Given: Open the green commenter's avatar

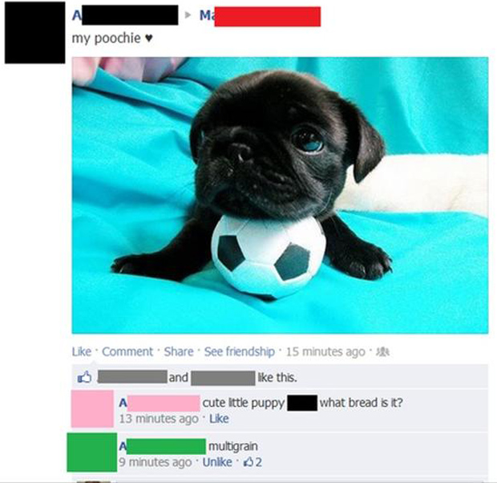Looking at the screenshot, I should 92,453.
